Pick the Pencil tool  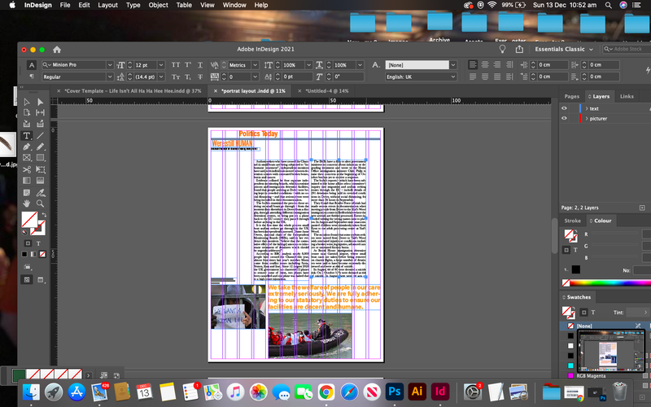(40, 147)
